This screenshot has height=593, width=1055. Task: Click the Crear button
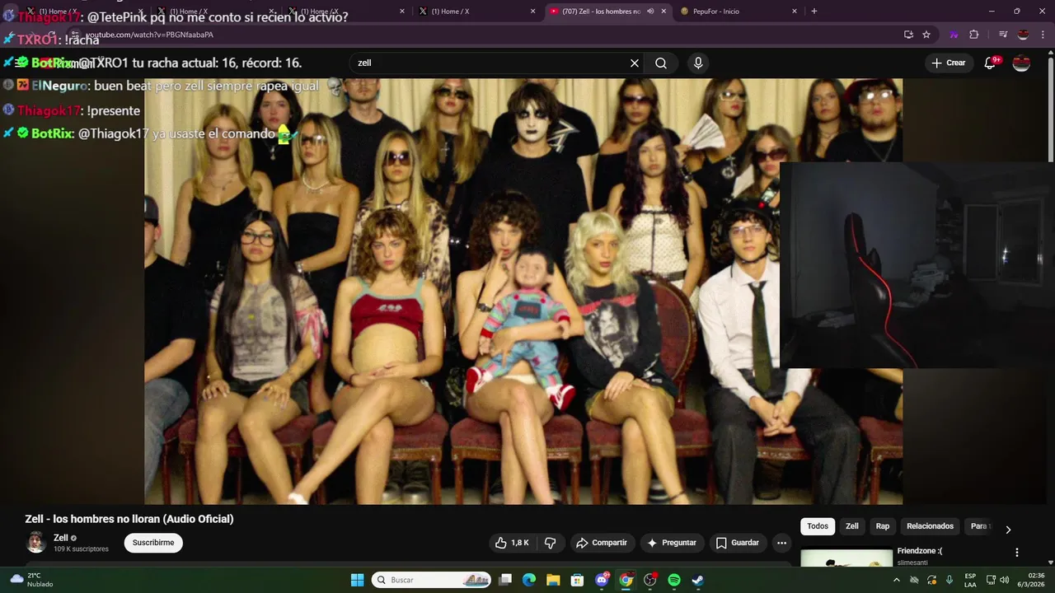pyautogui.click(x=948, y=63)
